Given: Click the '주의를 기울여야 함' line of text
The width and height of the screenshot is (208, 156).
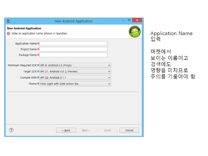Looking at the screenshot, I should point(173,77).
